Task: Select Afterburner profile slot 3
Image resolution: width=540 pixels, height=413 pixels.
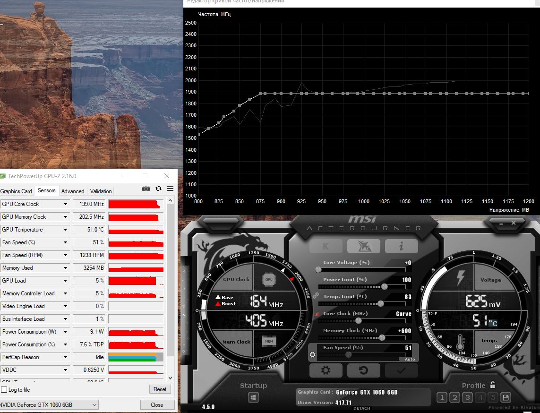Action: [467, 397]
